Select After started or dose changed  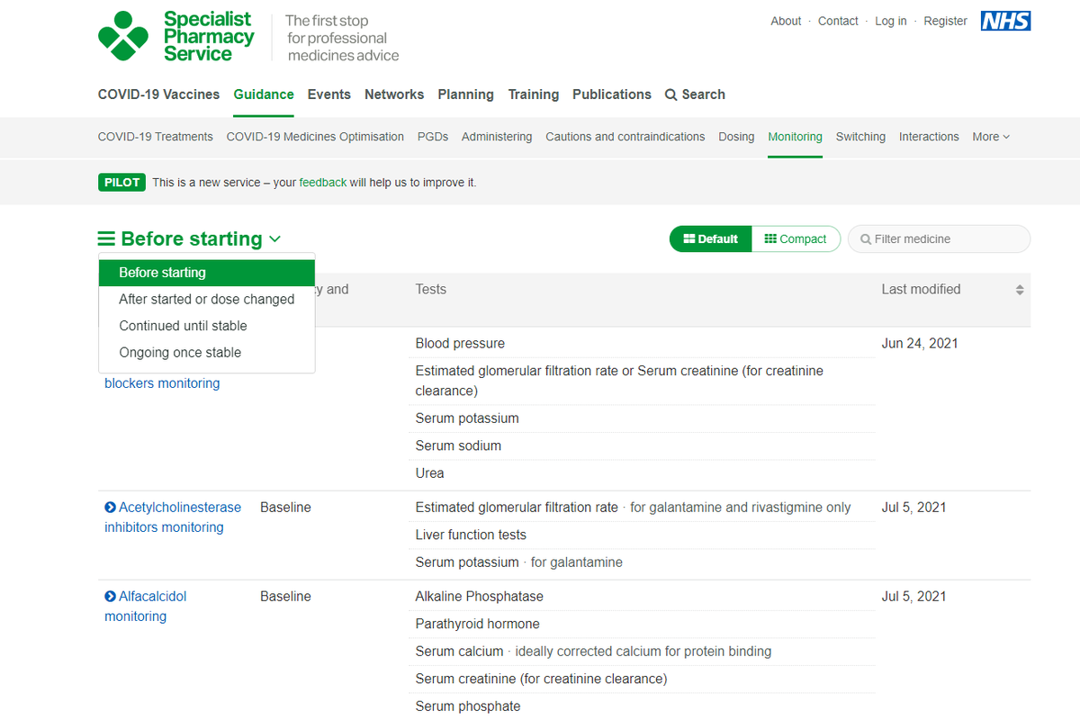pos(207,299)
